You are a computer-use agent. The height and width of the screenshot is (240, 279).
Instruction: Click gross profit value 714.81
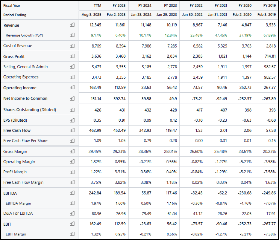click(x=270, y=57)
